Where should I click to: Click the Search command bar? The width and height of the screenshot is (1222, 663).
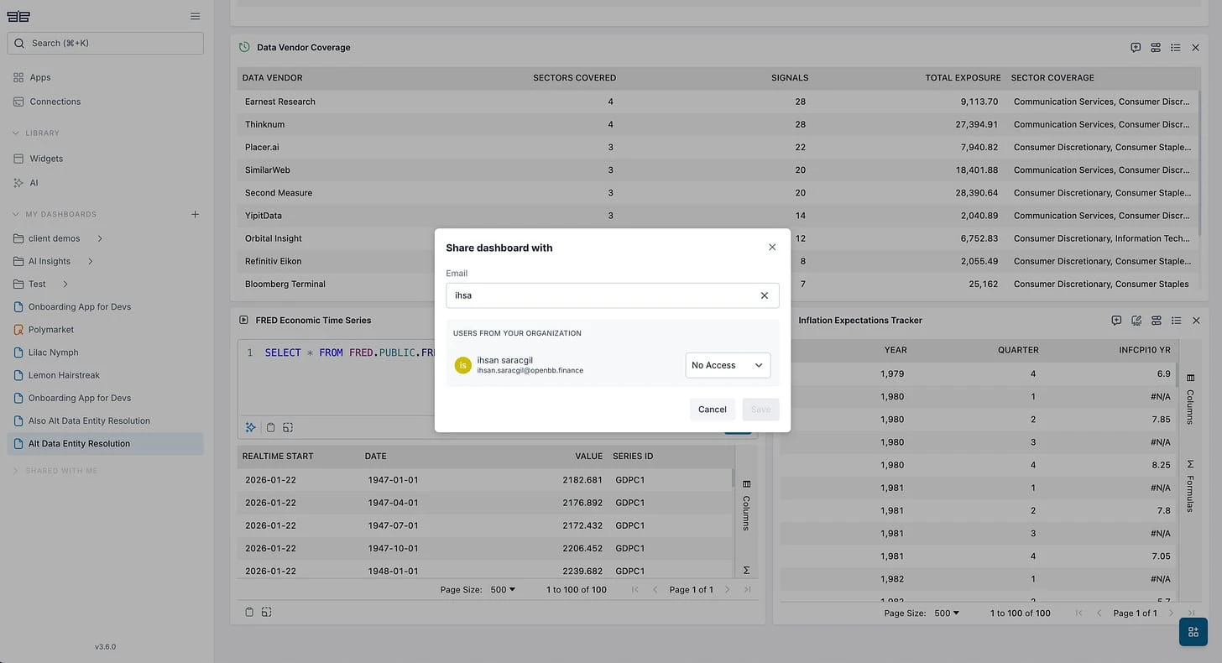point(105,43)
